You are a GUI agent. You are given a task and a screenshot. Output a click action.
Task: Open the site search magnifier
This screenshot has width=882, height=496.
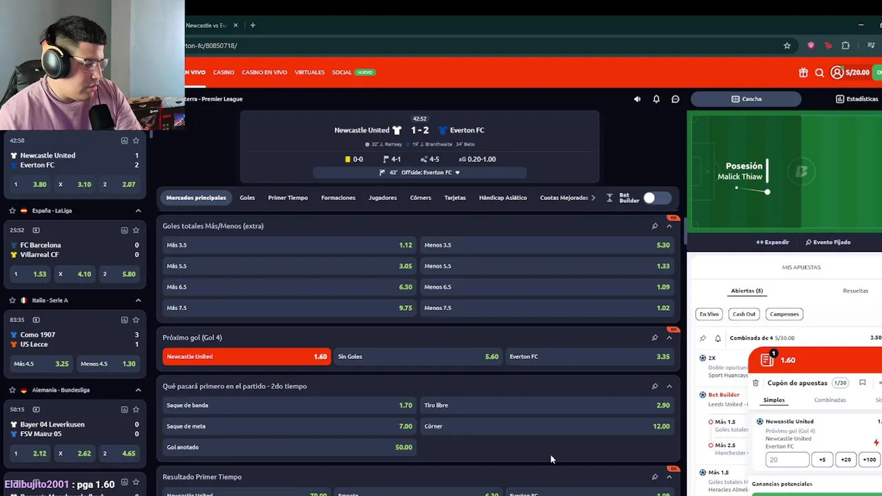(x=819, y=72)
